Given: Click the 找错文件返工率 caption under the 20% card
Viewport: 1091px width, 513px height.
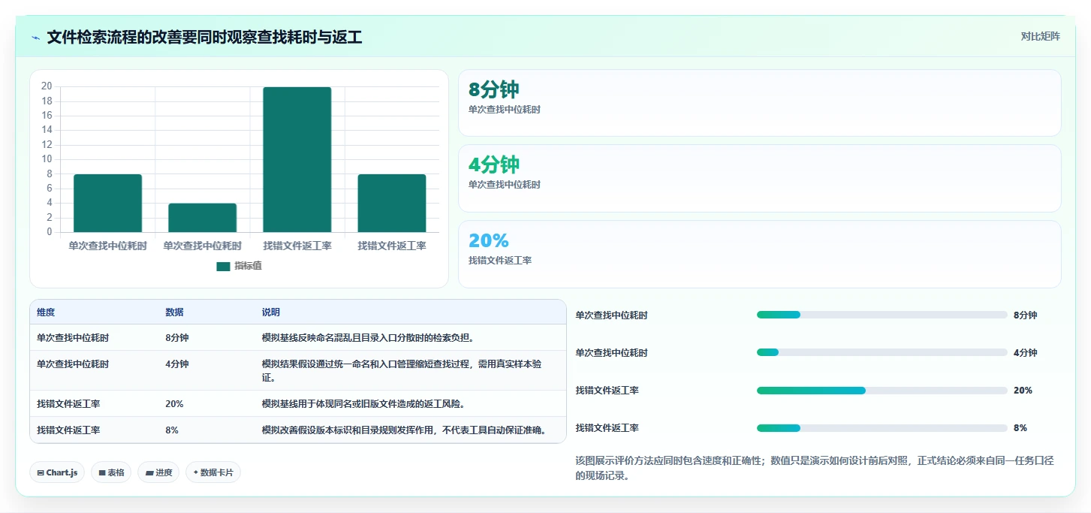Looking at the screenshot, I should [x=500, y=261].
